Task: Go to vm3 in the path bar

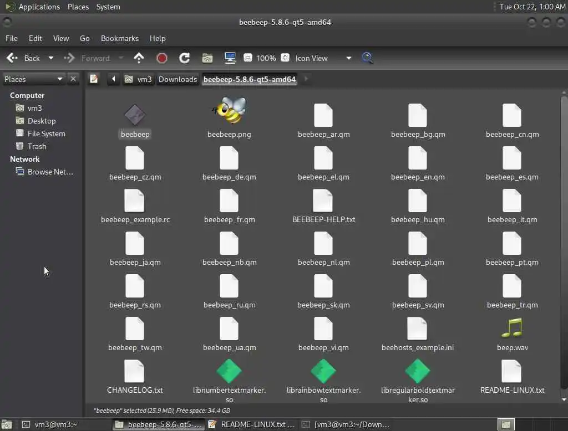Action: point(138,79)
